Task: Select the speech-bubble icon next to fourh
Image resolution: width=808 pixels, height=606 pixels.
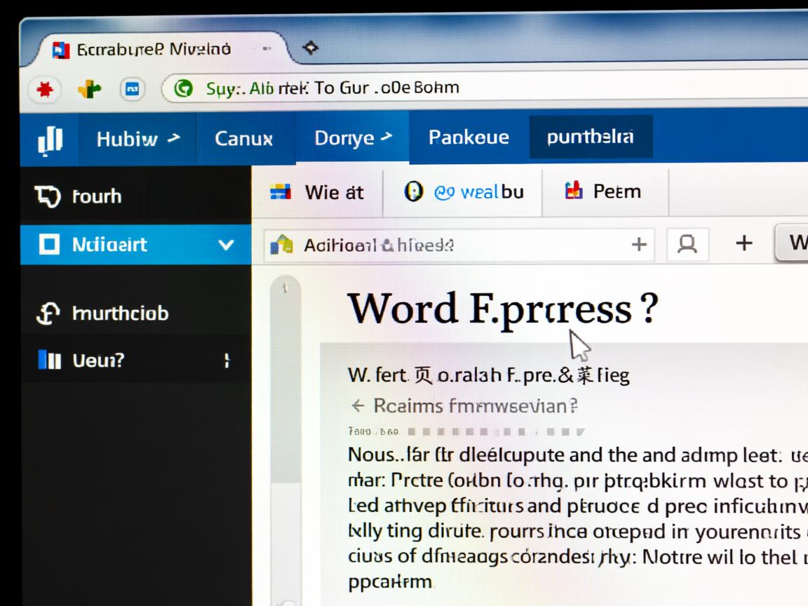Action: [46, 196]
